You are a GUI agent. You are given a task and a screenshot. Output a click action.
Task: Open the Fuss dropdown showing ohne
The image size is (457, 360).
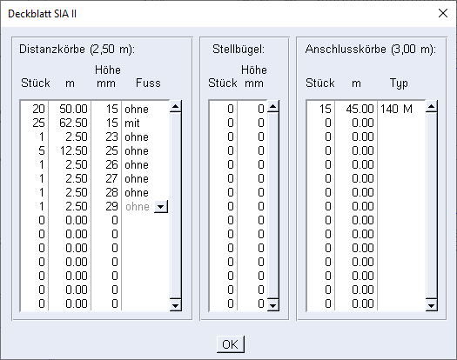tap(161, 206)
